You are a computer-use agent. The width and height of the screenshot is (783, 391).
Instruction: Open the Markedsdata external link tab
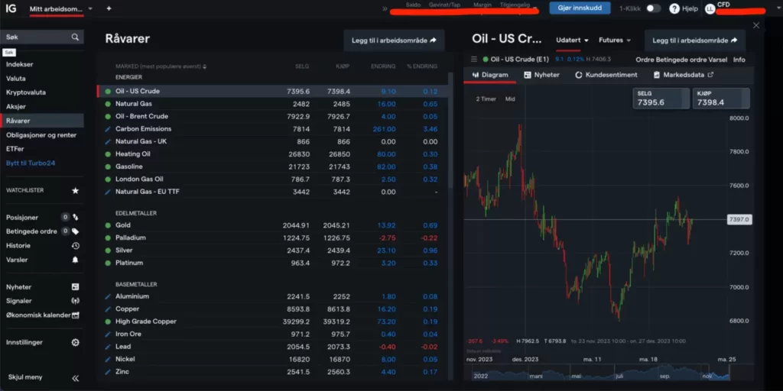coord(684,75)
